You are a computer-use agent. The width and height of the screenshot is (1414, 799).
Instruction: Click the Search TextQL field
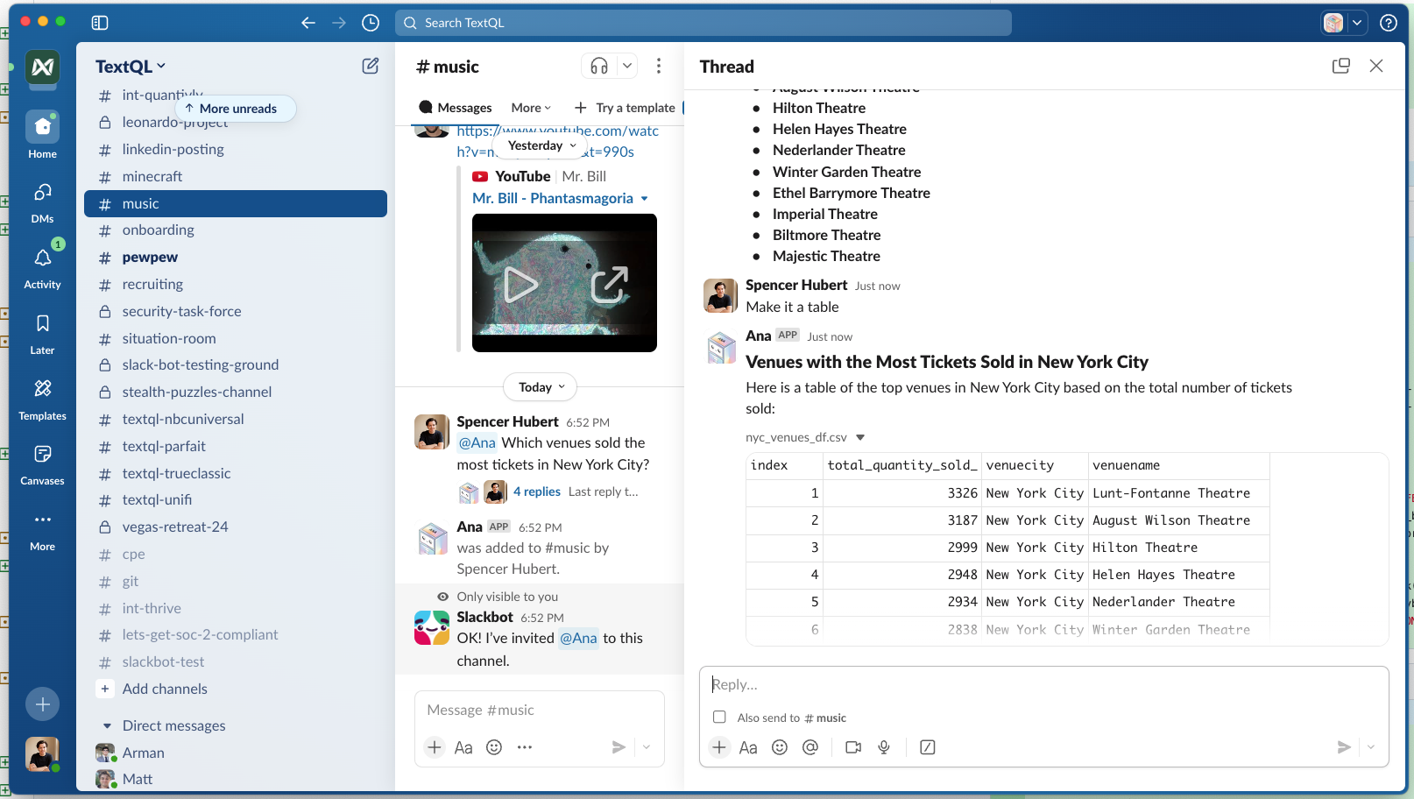(x=703, y=23)
